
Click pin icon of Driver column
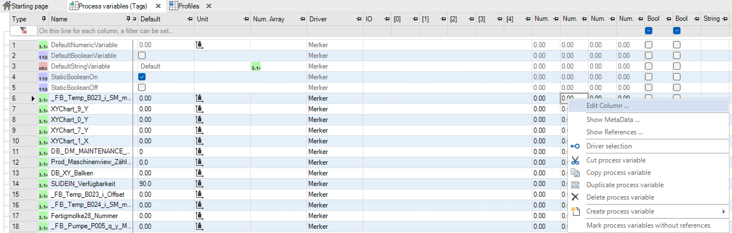[359, 19]
